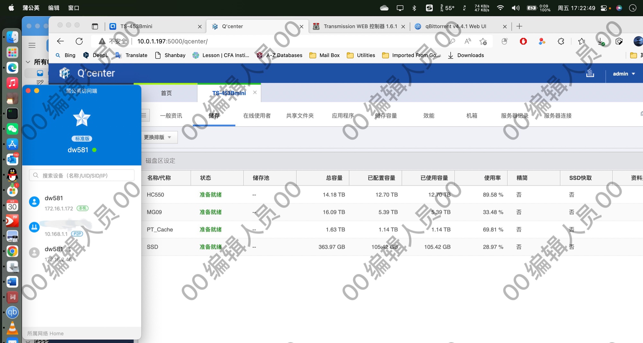
Task: Open the 在线使用者 section
Action: tap(257, 116)
